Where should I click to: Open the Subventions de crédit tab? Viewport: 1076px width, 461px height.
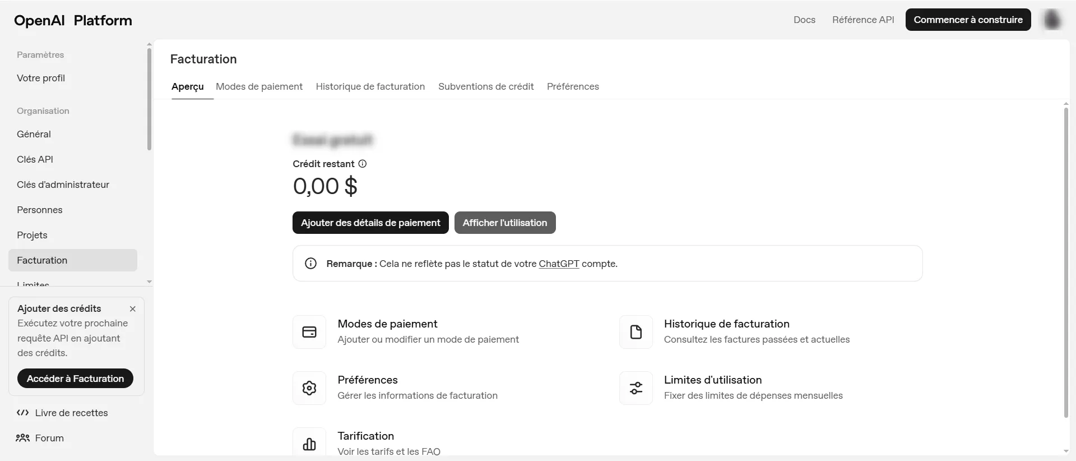[486, 86]
